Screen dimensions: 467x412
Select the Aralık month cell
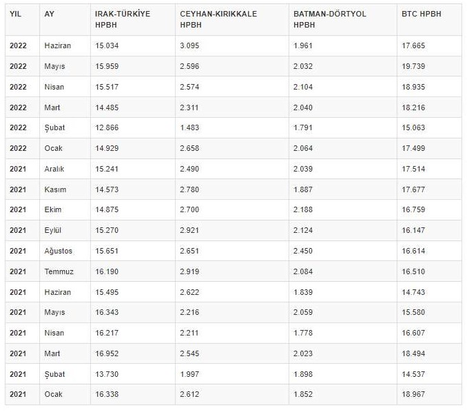coord(55,169)
